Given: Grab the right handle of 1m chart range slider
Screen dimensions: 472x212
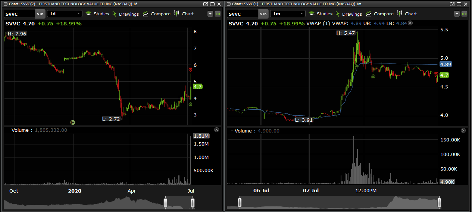Looking at the screenshot, I should point(439,203).
